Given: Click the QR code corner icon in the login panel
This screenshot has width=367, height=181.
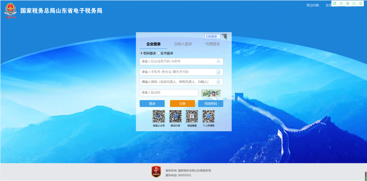Looking at the screenshot, I should click(x=224, y=37).
